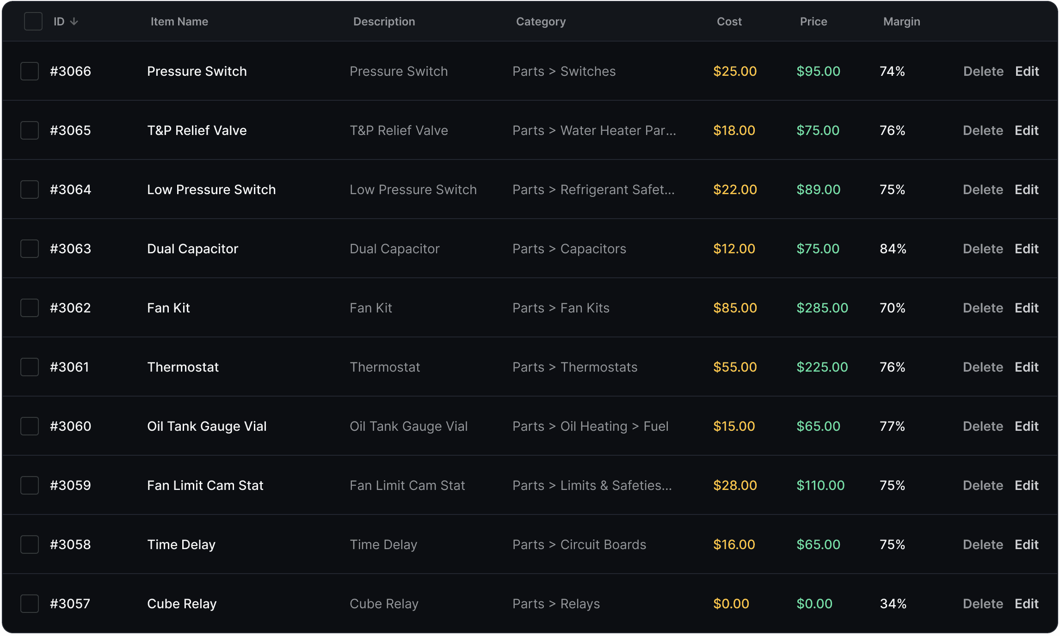Click the Category column header
This screenshot has width=1060, height=636.
pyautogui.click(x=541, y=21)
